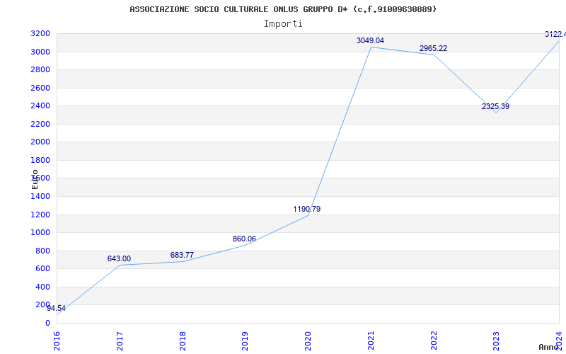Click the 2400 y-axis tick label
The image size is (566, 354).
pyautogui.click(x=40, y=105)
